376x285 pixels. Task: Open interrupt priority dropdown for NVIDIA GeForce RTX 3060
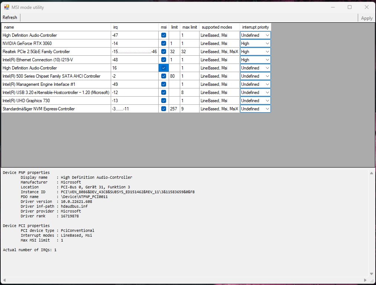(x=255, y=43)
